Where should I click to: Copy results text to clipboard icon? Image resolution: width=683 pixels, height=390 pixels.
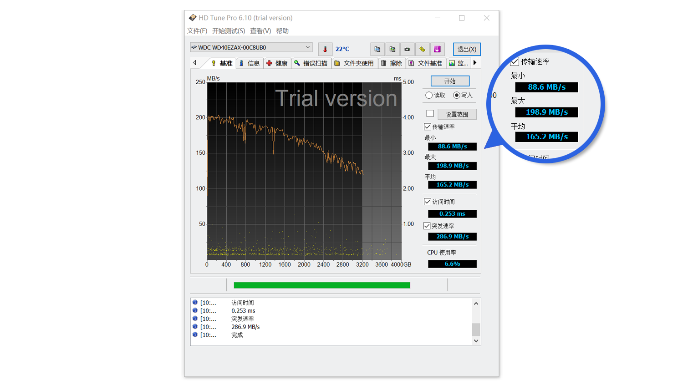coord(377,49)
